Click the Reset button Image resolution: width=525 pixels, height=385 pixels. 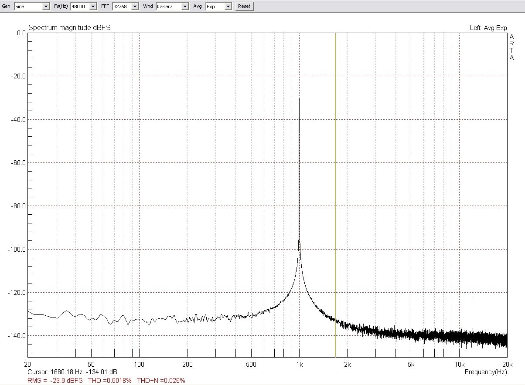tap(244, 7)
